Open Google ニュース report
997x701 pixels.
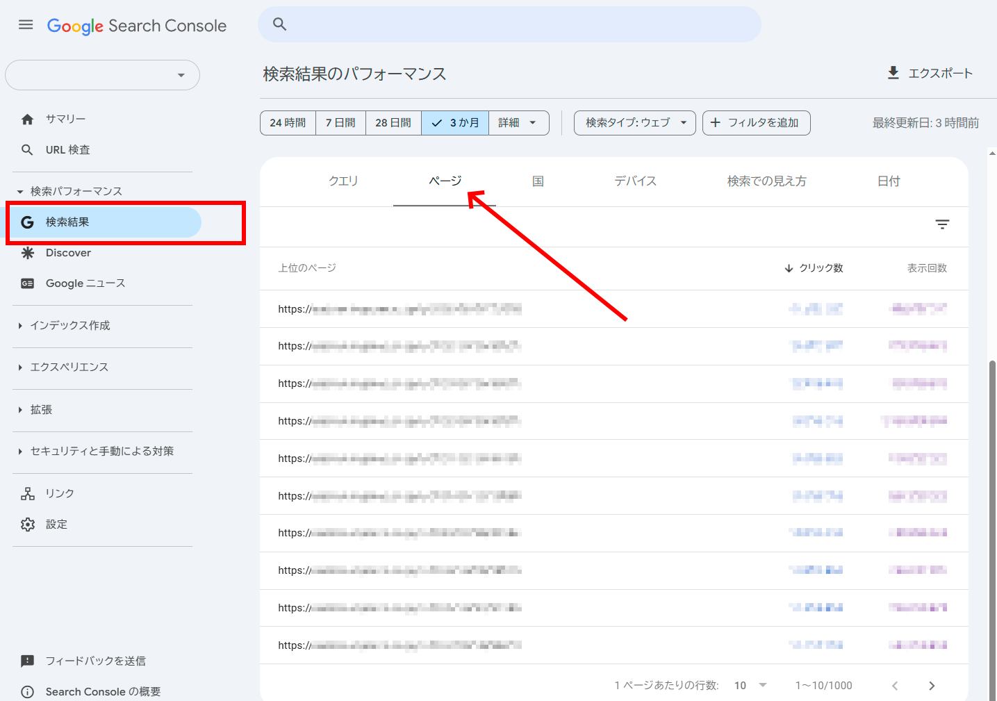(x=85, y=283)
